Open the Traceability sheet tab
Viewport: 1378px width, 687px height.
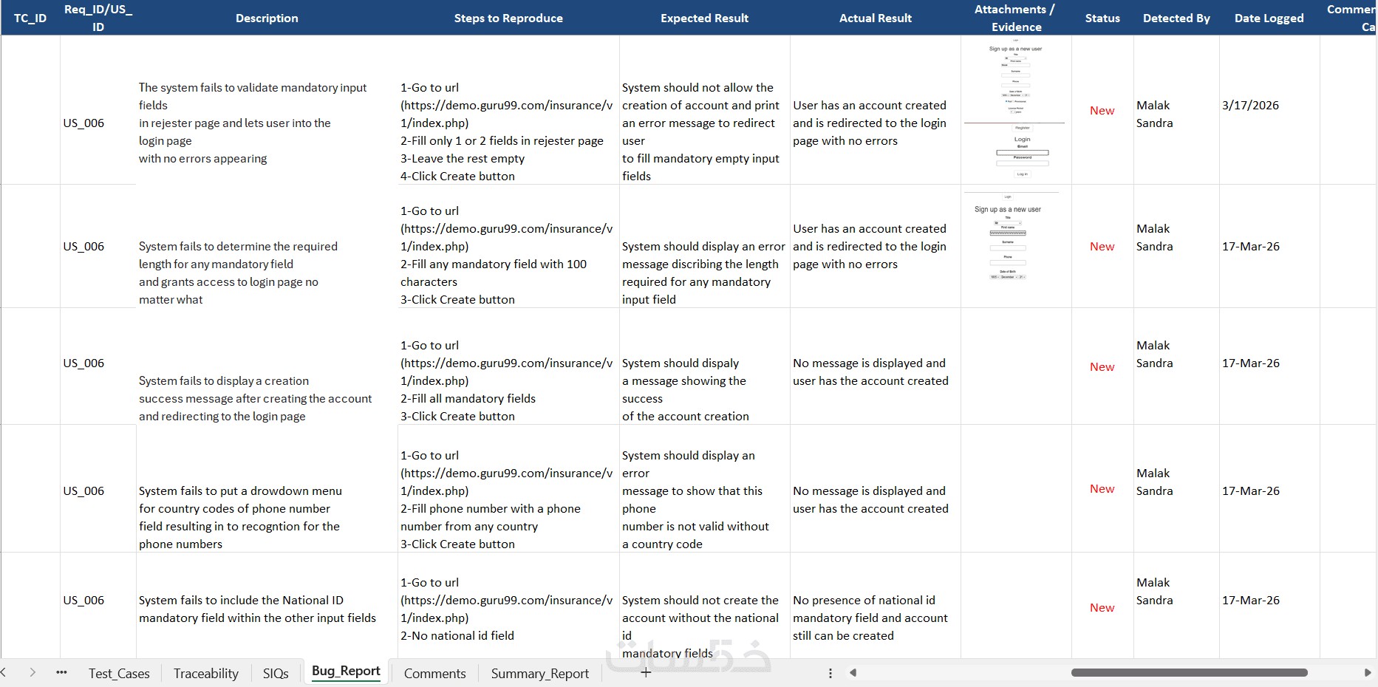pyautogui.click(x=205, y=673)
